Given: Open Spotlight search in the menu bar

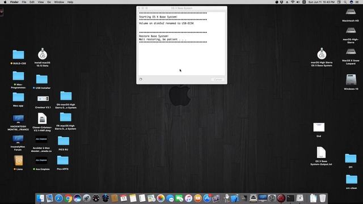Looking at the screenshot, I should click(345, 2).
